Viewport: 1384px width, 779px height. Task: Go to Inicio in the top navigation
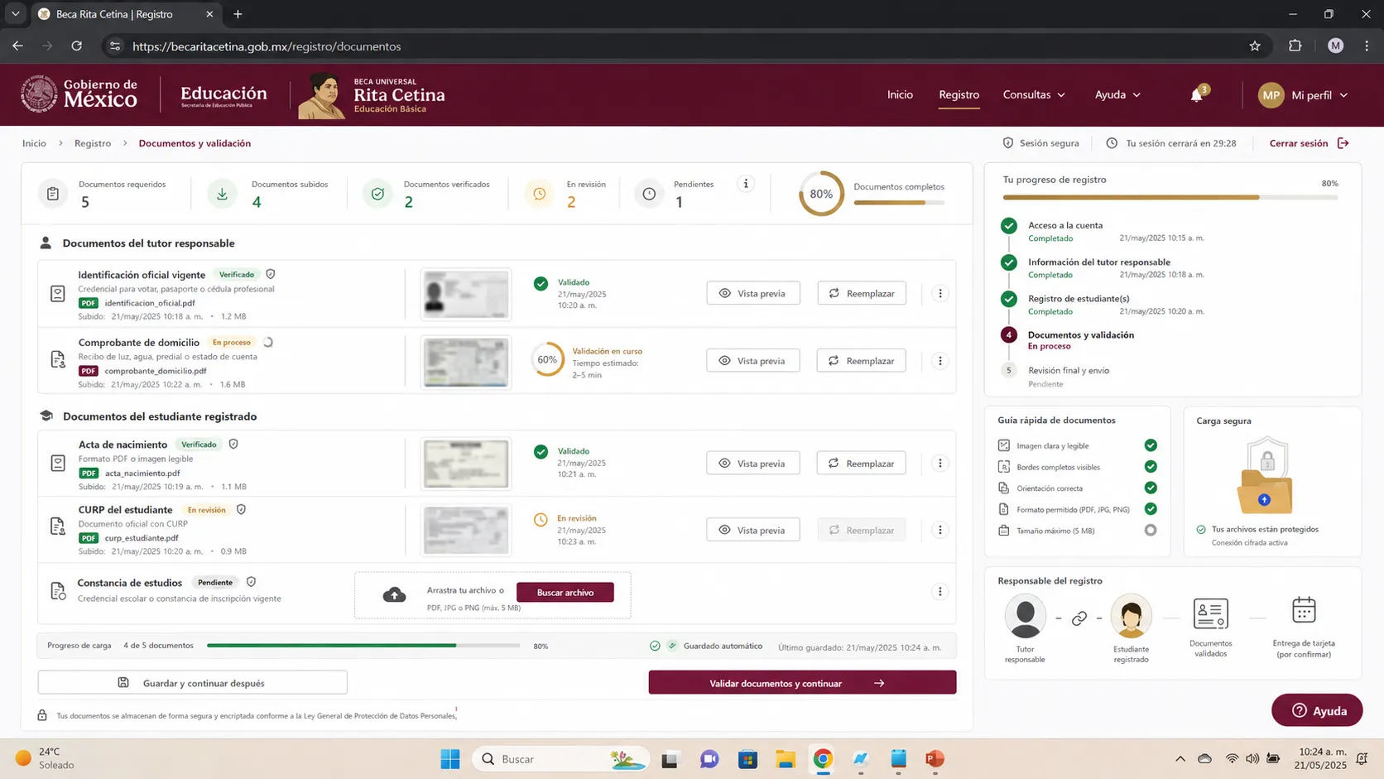(900, 95)
